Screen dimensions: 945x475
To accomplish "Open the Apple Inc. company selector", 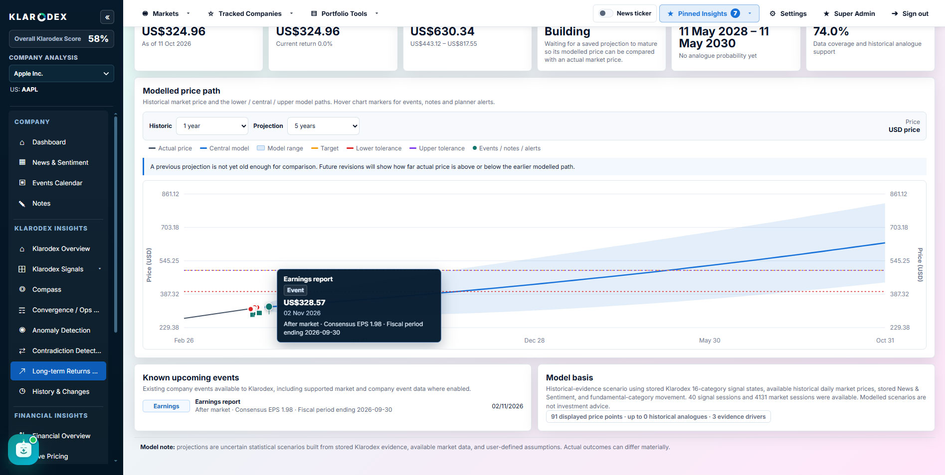I will pyautogui.click(x=61, y=73).
